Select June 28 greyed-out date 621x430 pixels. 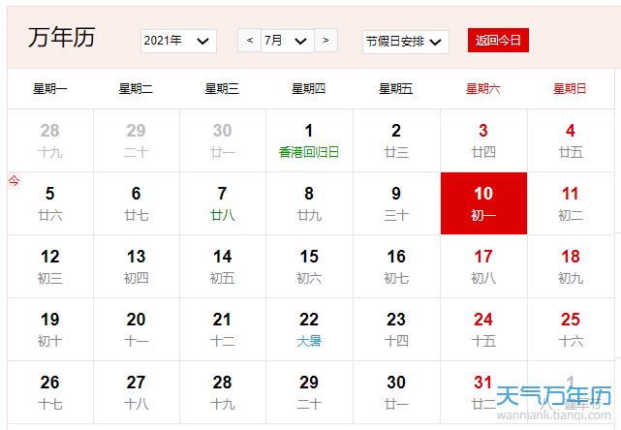point(50,140)
